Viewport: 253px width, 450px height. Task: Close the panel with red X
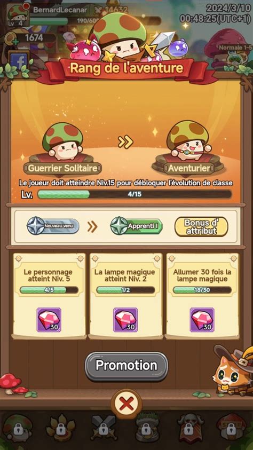(x=127, y=405)
